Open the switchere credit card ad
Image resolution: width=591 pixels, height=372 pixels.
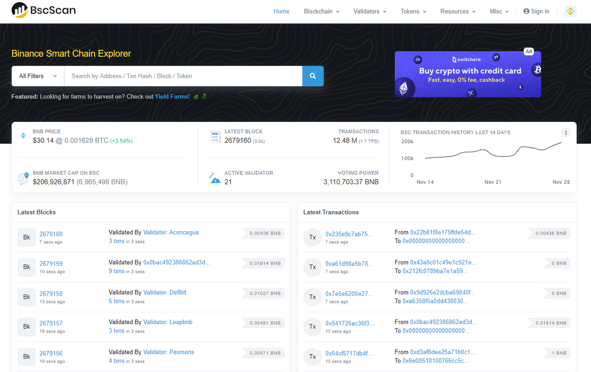[468, 74]
